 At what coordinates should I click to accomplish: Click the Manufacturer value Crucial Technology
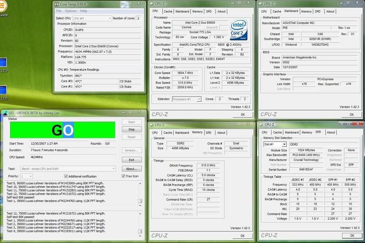[306, 160]
